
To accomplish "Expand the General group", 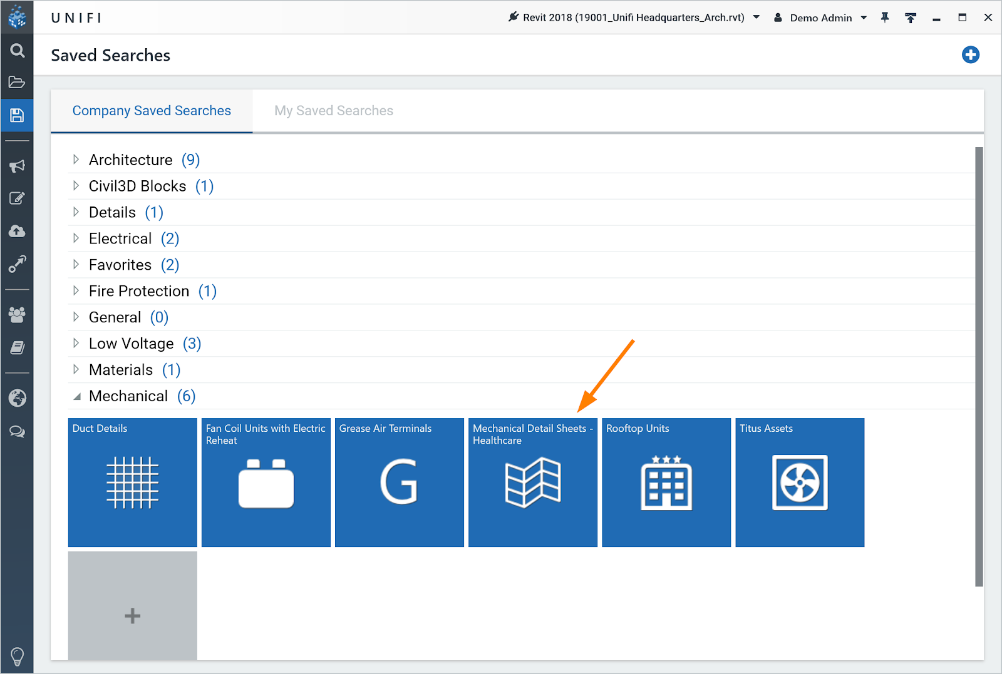I will click(76, 317).
